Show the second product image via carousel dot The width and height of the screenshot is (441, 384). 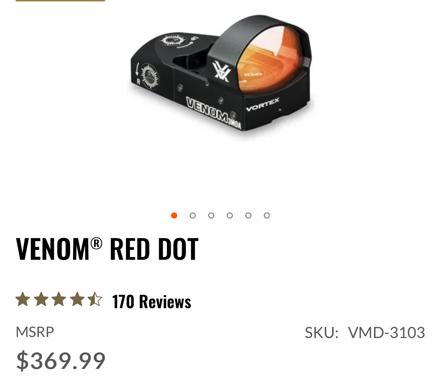193,216
